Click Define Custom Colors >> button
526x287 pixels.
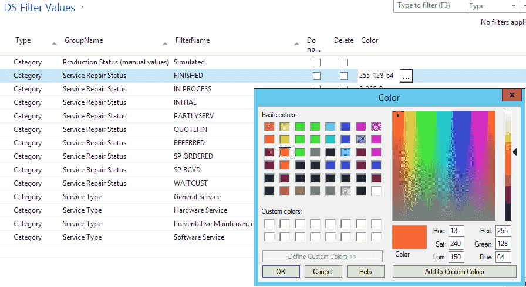click(x=322, y=257)
